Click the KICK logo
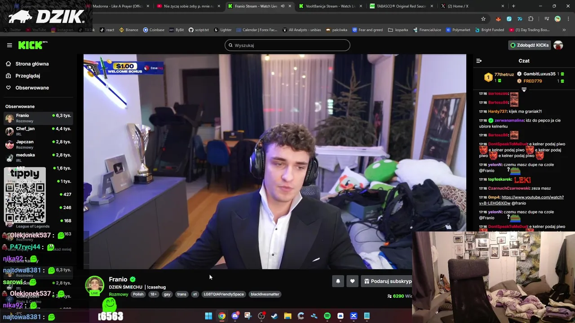575x323 pixels. point(33,45)
